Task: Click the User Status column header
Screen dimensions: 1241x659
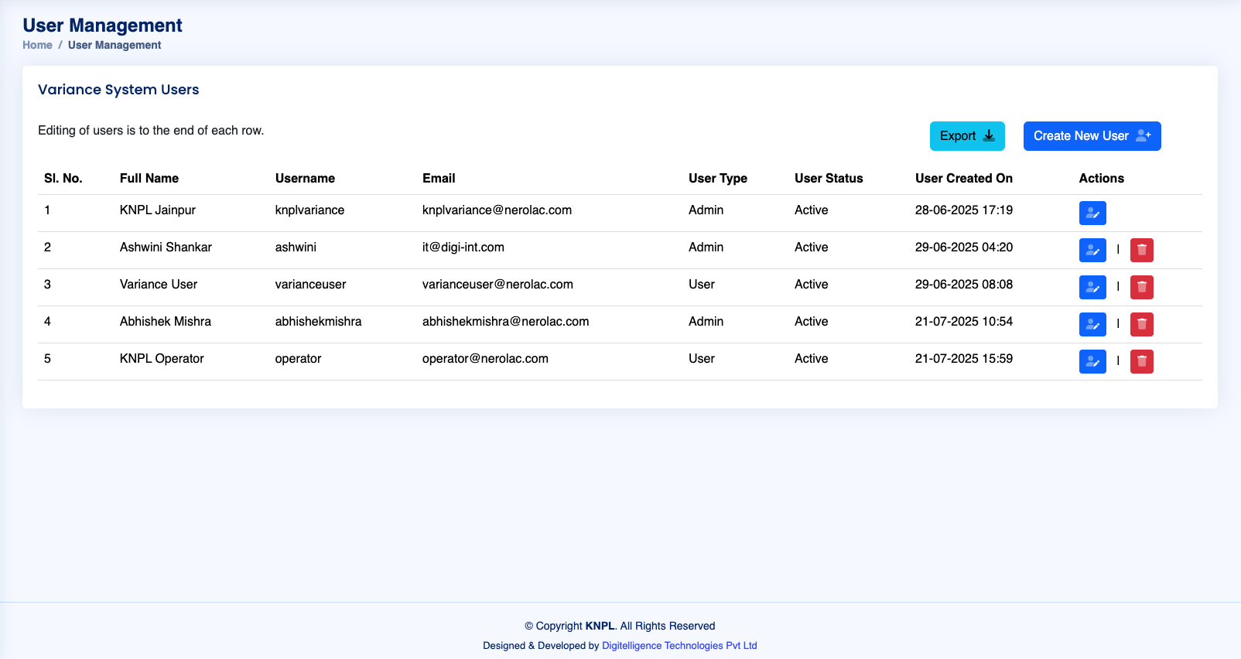Action: pos(829,178)
